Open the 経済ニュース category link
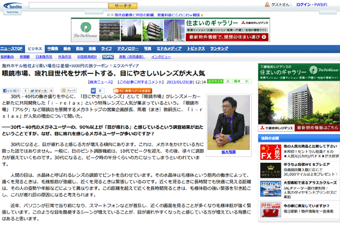 (x=100, y=82)
